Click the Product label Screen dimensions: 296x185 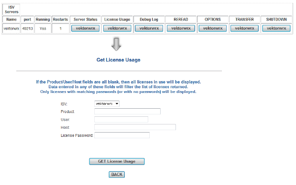tap(67, 112)
